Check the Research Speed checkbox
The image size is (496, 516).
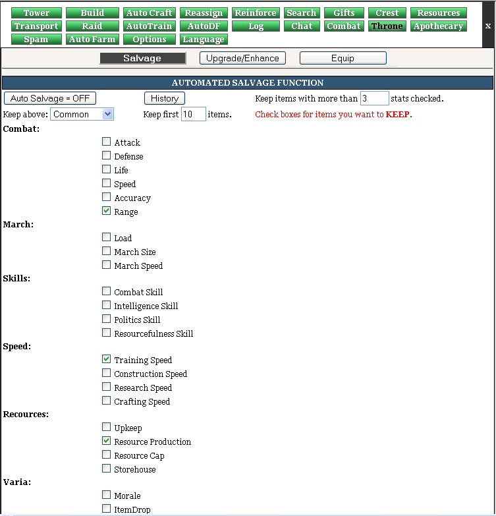coord(106,386)
